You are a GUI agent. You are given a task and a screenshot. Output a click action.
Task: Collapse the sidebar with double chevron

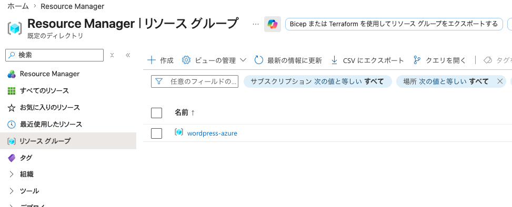point(128,55)
